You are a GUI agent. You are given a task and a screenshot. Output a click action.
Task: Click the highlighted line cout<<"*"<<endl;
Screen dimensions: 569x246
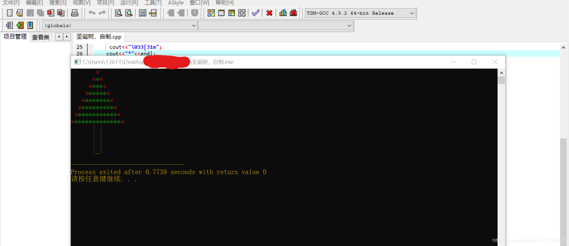131,54
